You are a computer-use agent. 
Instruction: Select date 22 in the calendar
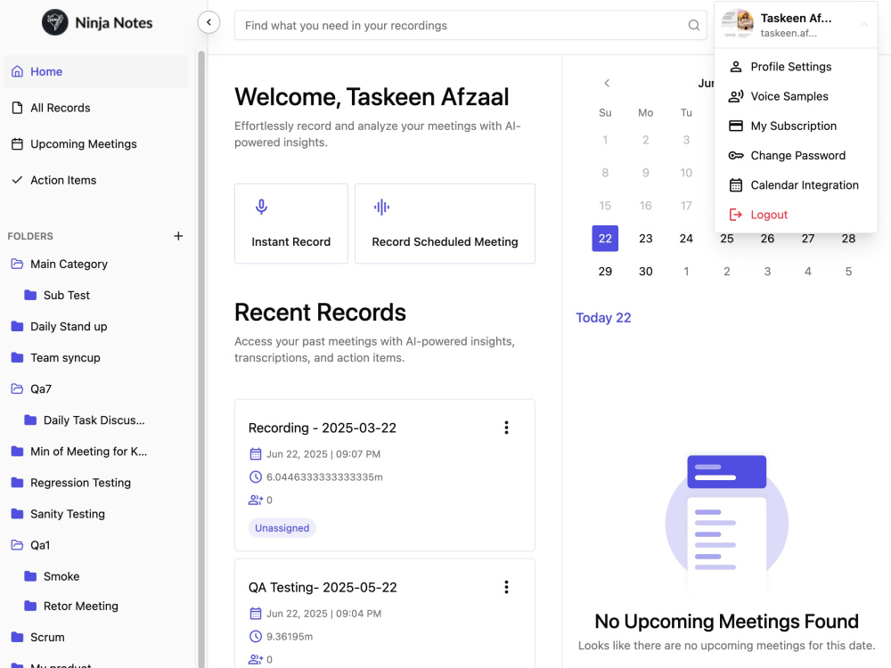(x=605, y=239)
